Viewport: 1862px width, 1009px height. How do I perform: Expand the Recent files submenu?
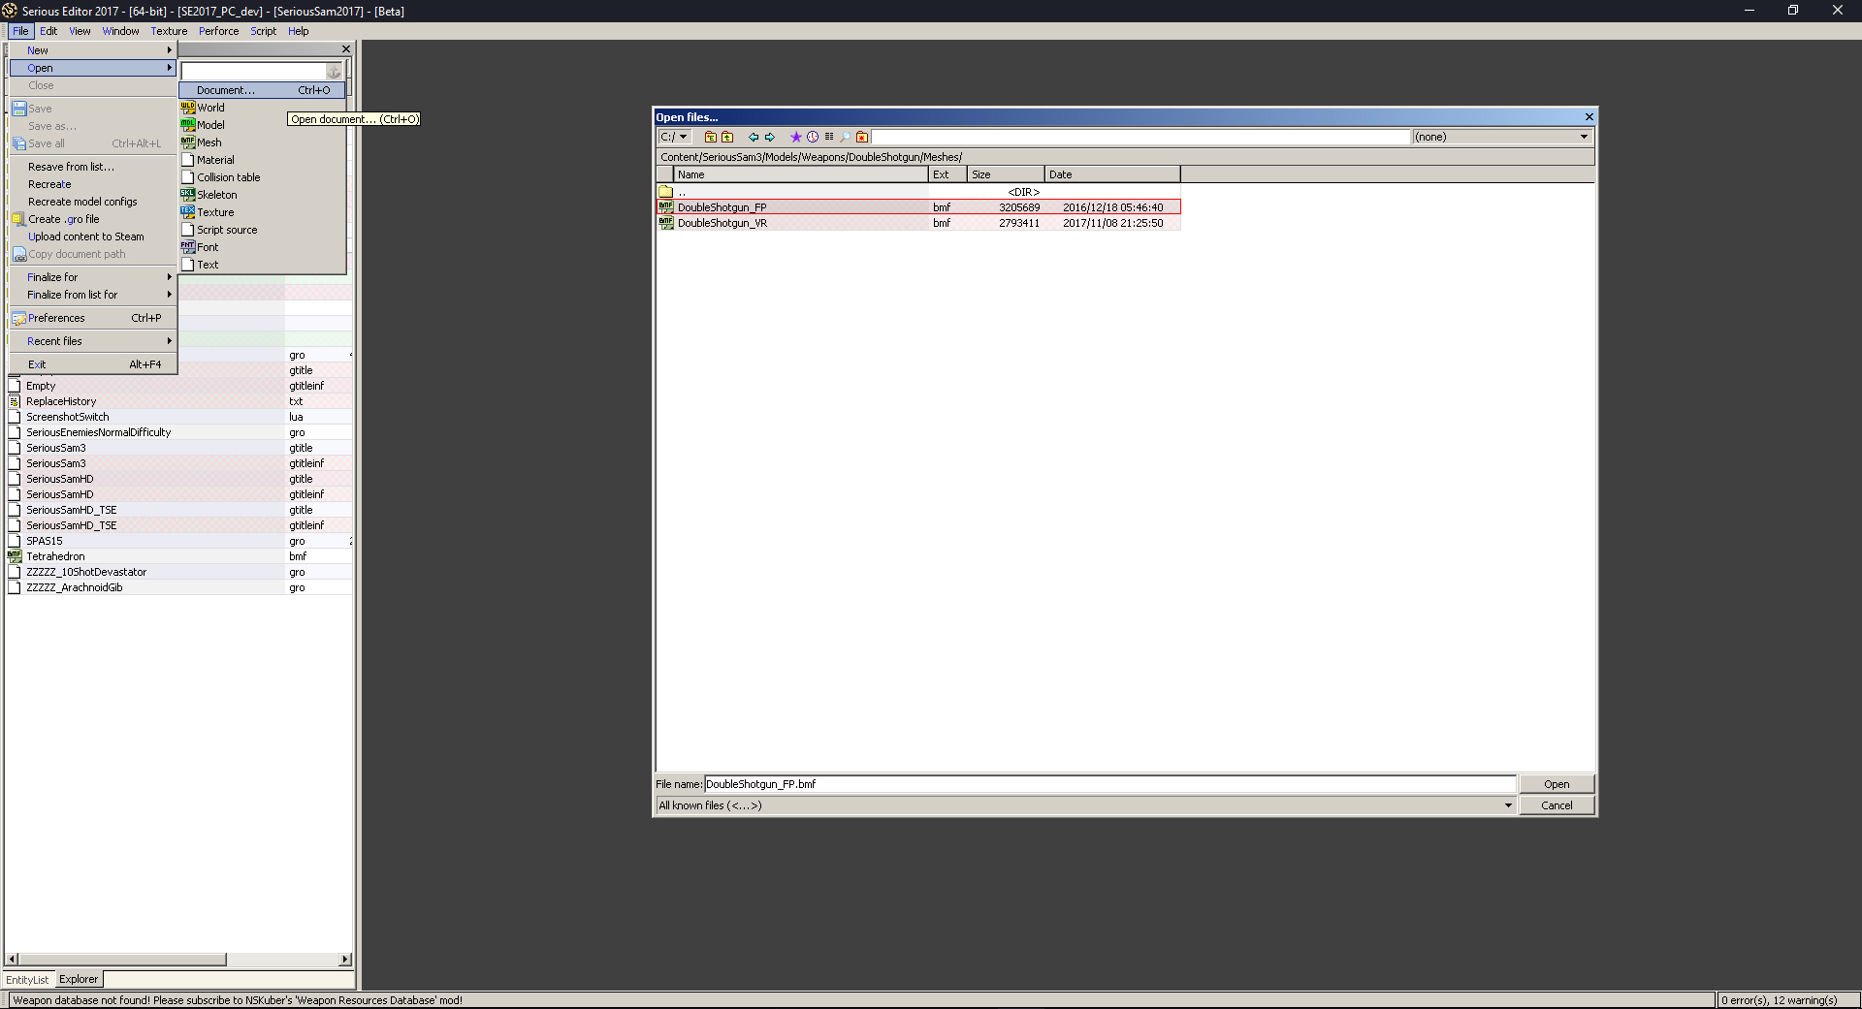(x=93, y=341)
